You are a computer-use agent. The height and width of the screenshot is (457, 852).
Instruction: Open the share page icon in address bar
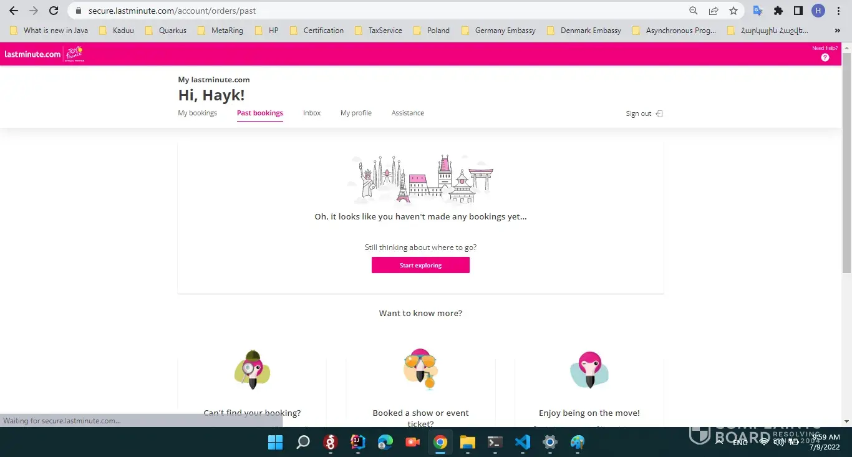pyautogui.click(x=713, y=11)
